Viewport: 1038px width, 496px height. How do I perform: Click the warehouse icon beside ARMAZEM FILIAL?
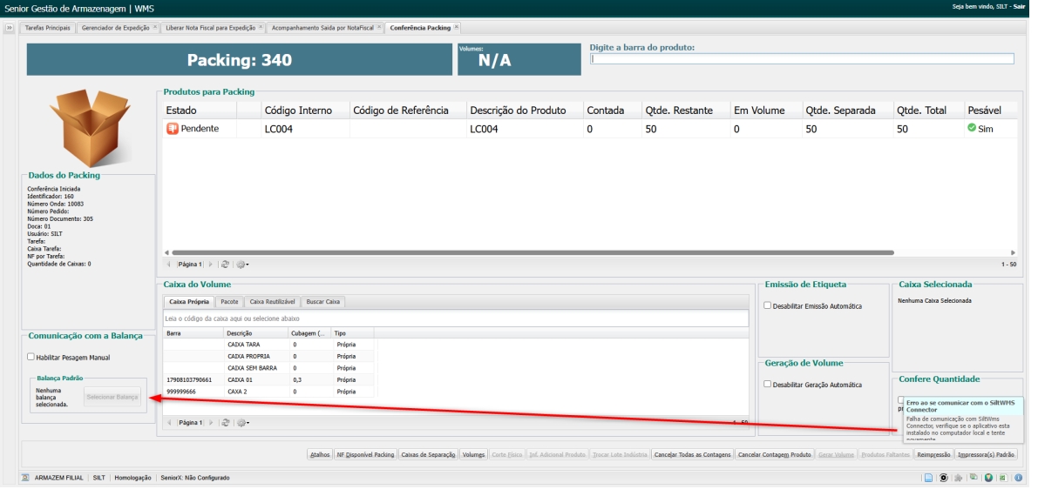(x=25, y=478)
